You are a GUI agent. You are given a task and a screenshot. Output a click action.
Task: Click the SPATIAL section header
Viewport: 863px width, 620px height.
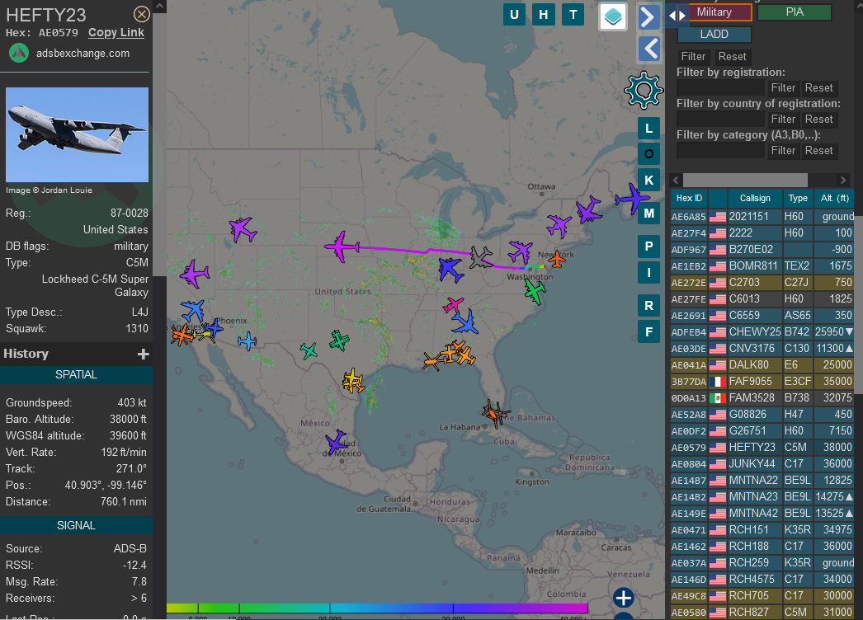(76, 374)
